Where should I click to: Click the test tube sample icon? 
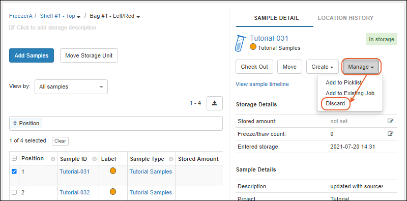239,43
